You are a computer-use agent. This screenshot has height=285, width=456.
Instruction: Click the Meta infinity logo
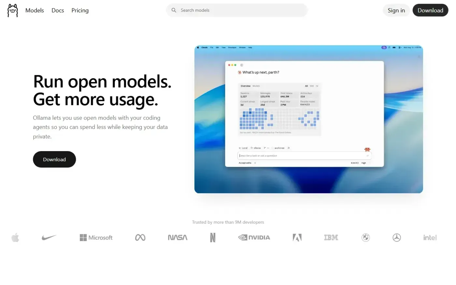[140, 237]
